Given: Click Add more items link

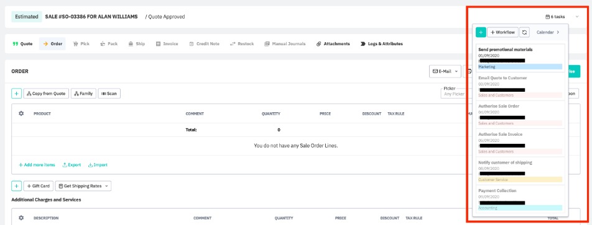Looking at the screenshot, I should pos(37,165).
